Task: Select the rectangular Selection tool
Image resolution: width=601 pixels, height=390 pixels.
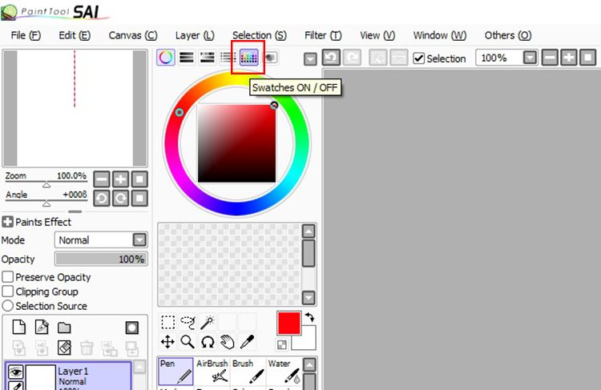Action: (x=168, y=322)
